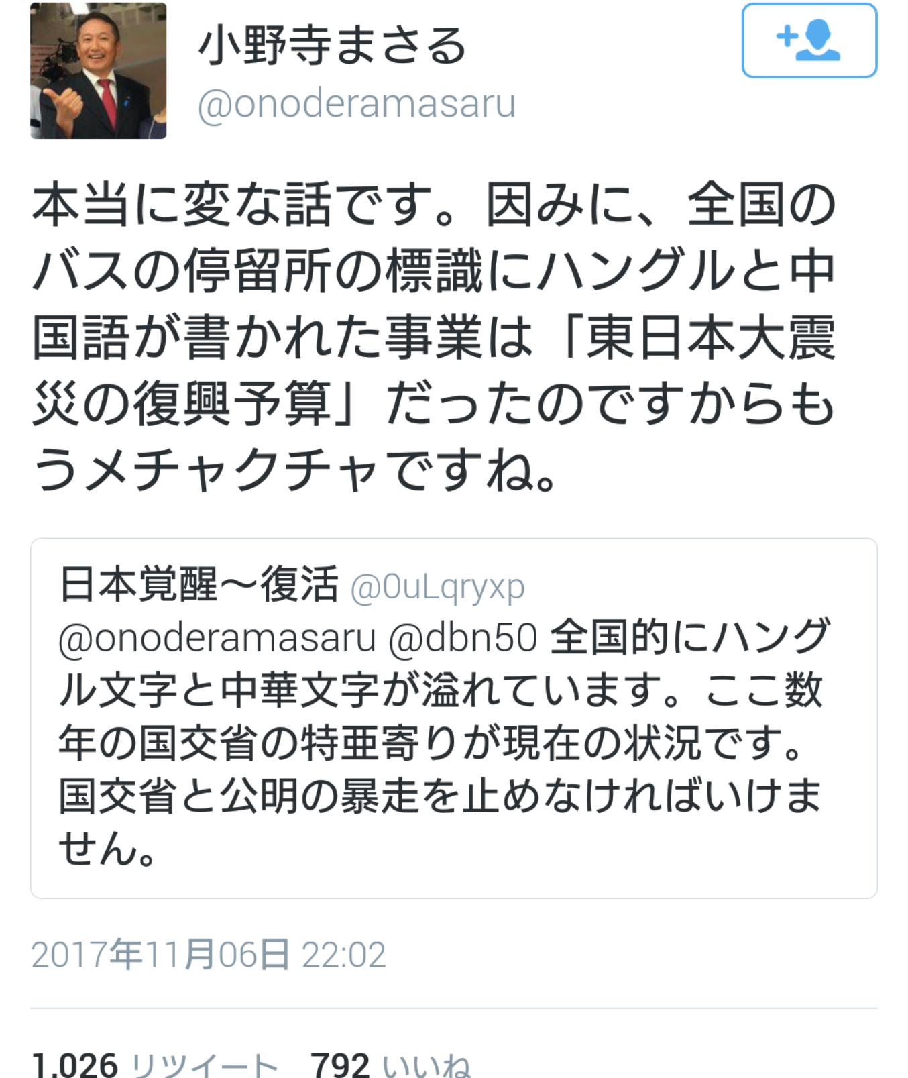
Task: Click the @onoderamasaru mention in quoted tweet
Action: (217, 637)
